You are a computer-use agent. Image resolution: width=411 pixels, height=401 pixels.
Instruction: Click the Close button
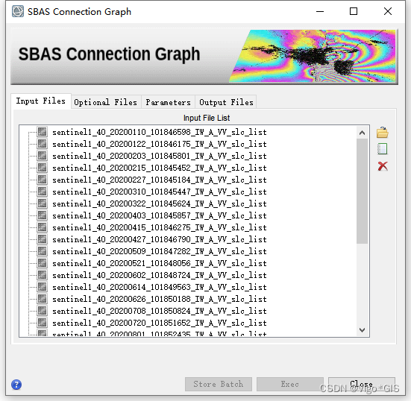pos(362,384)
